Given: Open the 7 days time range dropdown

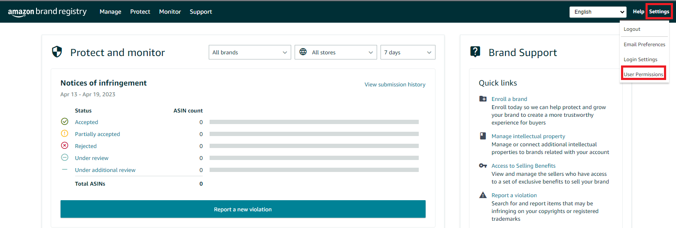Looking at the screenshot, I should click(x=408, y=52).
